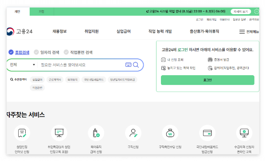
Task: Click the 놓치고 있는 혜택 확인 icon
Action: click(x=163, y=68)
